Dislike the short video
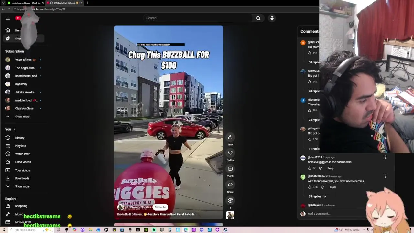This screenshot has width=414, height=233. coord(230,153)
